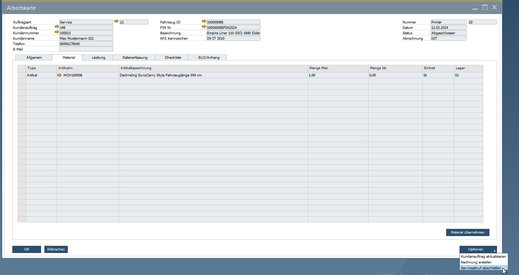This screenshot has height=275, width=519.
Task: Select the Material tab
Action: pyautogui.click(x=67, y=57)
